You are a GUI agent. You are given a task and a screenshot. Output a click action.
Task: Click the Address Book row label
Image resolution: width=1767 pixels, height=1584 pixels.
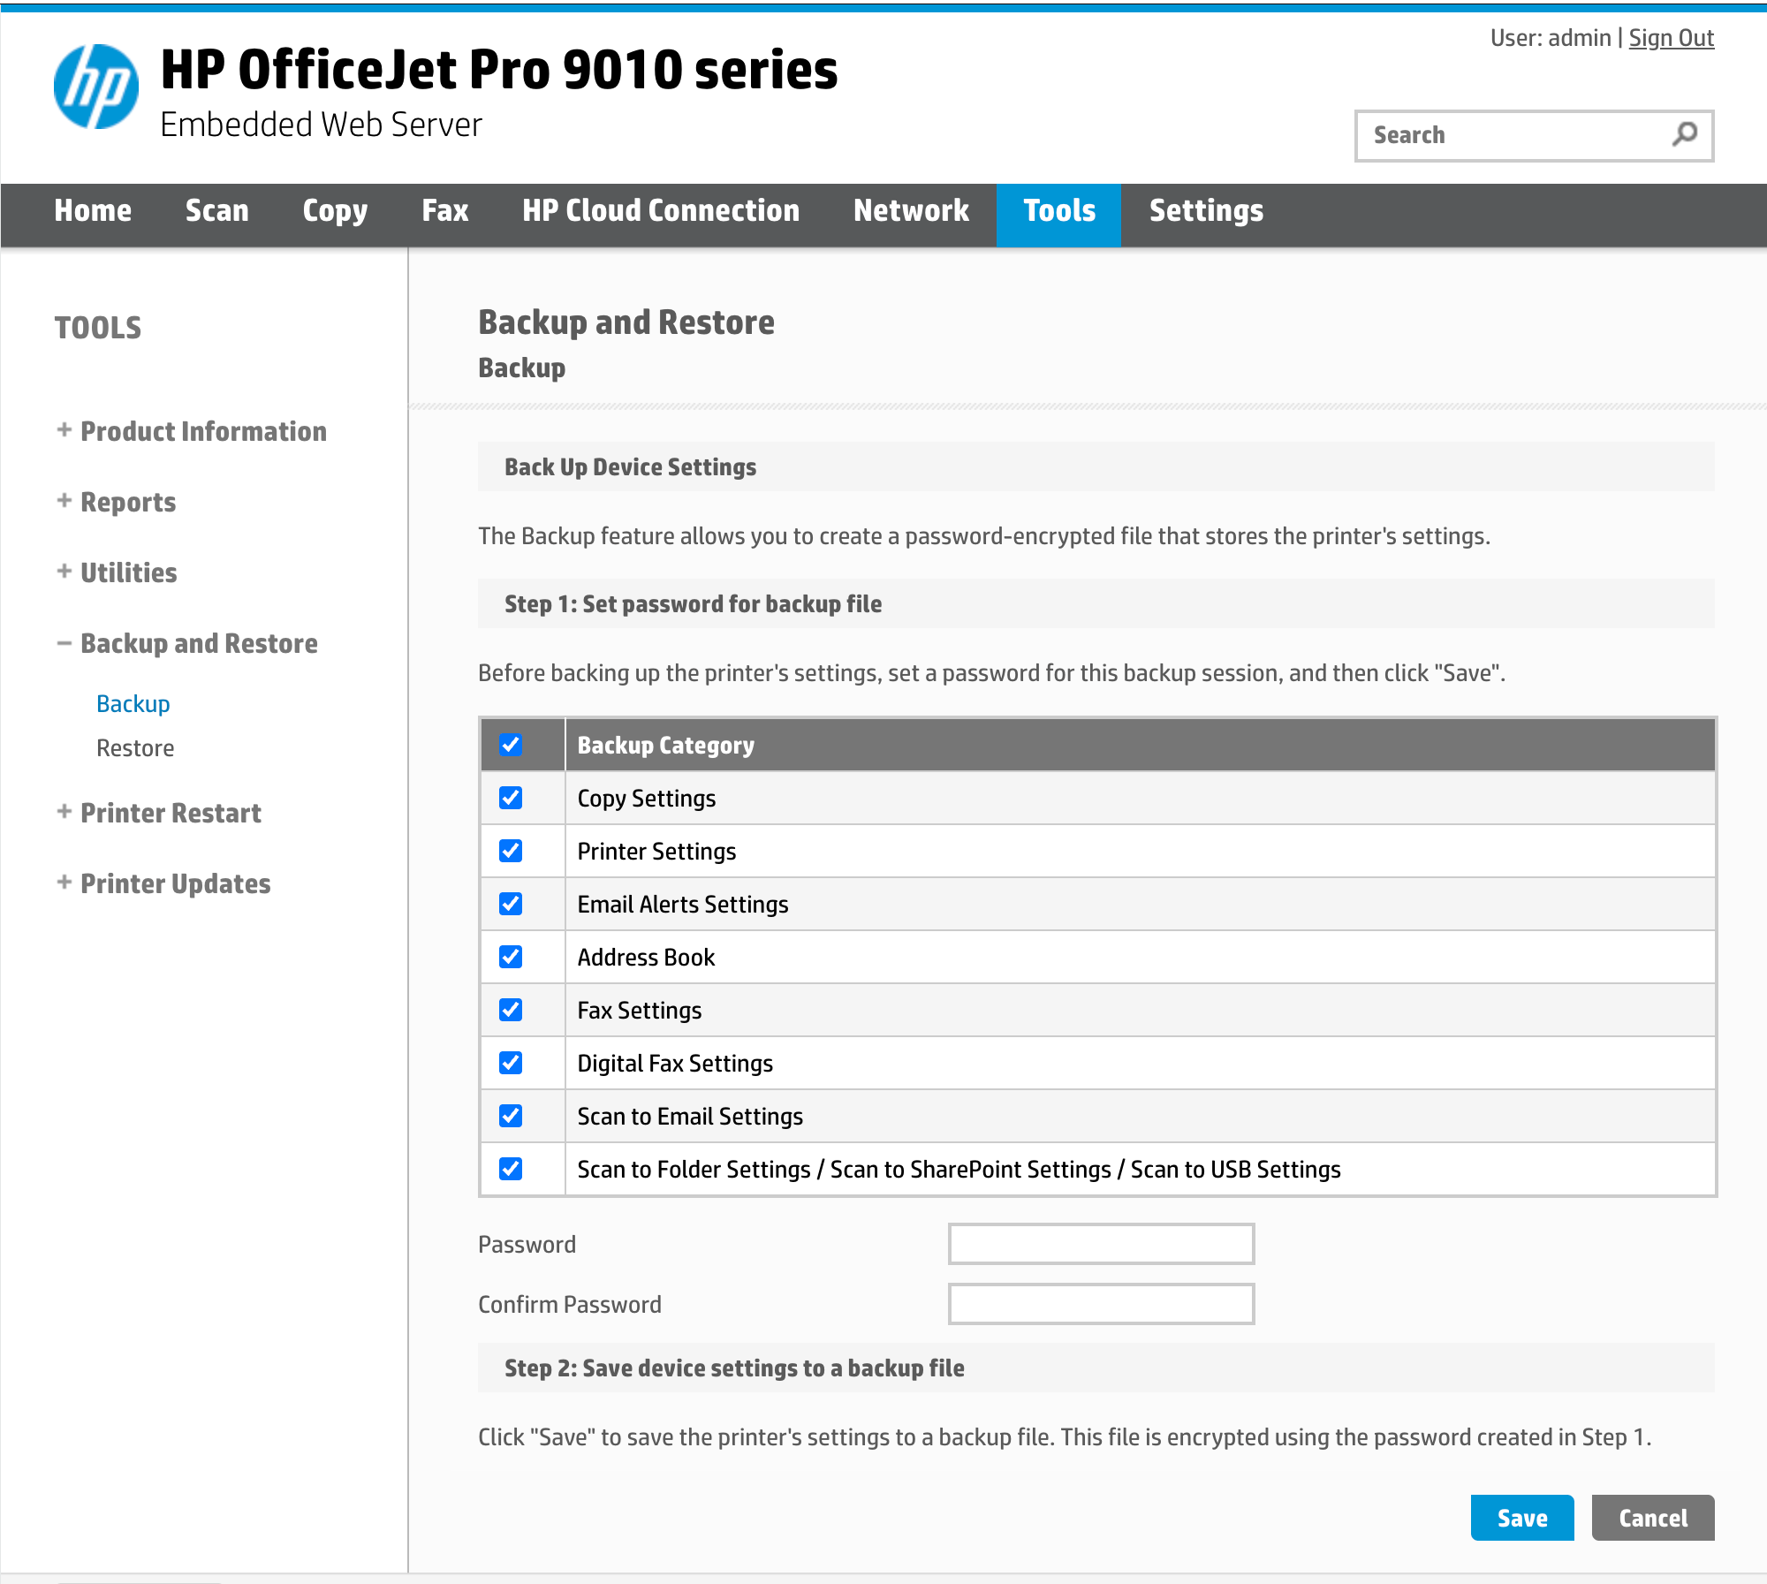pyautogui.click(x=646, y=958)
